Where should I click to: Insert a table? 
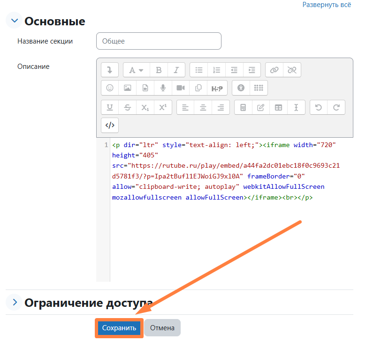click(x=278, y=107)
